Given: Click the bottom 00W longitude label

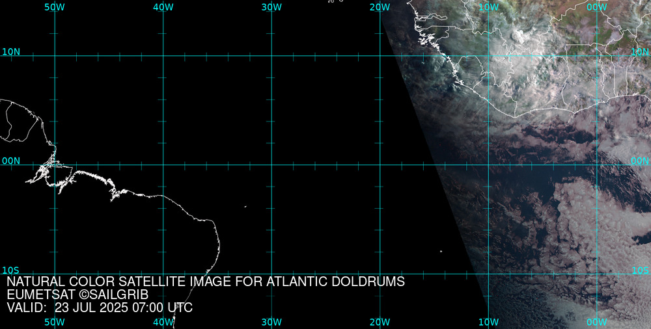Looking at the screenshot, I should click(x=597, y=322).
